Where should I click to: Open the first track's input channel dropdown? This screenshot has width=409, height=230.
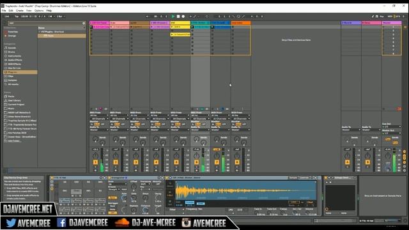click(99, 119)
